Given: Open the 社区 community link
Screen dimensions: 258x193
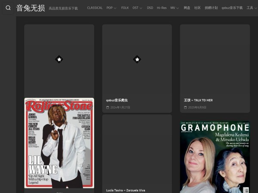Looking at the screenshot, I should [x=197, y=8].
